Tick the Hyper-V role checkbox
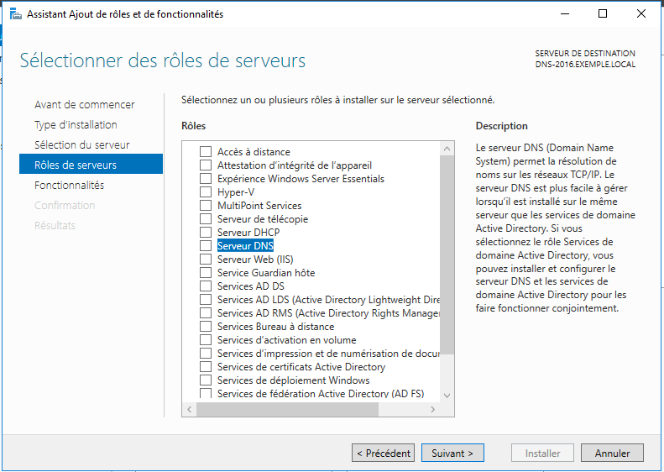 (206, 192)
